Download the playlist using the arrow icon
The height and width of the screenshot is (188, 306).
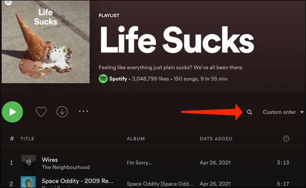(62, 112)
